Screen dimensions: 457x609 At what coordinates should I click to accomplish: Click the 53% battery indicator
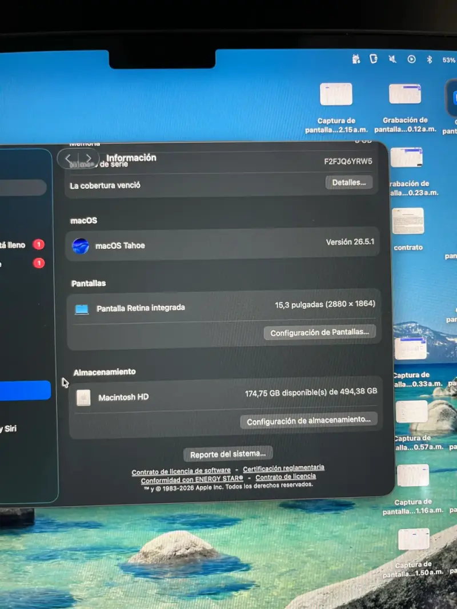(449, 60)
